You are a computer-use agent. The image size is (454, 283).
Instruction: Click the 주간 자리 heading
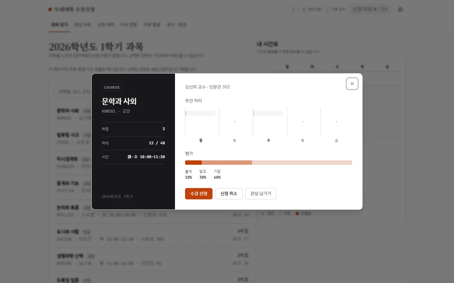[193, 101]
